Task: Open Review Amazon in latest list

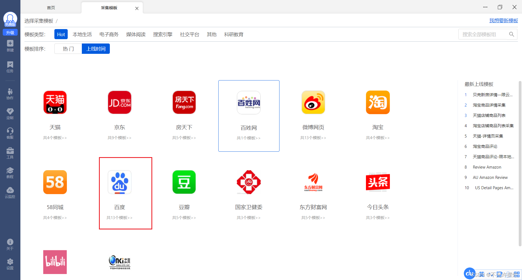Action: [x=487, y=167]
